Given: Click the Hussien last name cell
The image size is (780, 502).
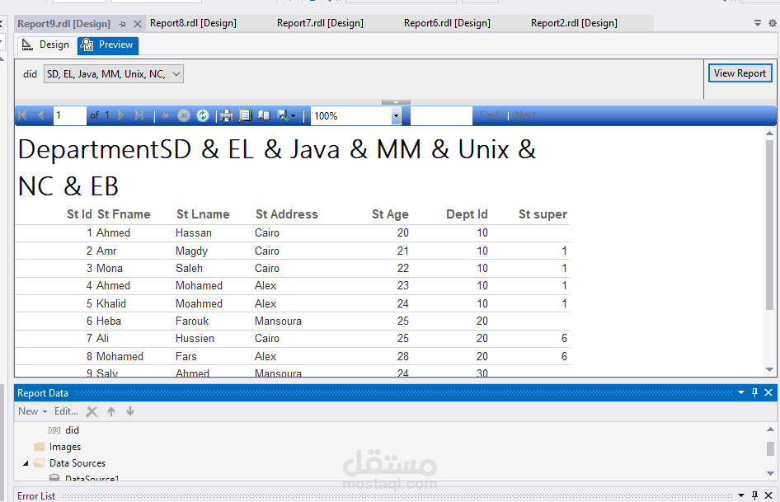Looking at the screenshot, I should (x=195, y=338).
